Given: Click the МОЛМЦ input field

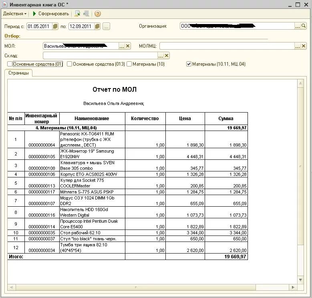Looking at the screenshot, I should [227, 46].
